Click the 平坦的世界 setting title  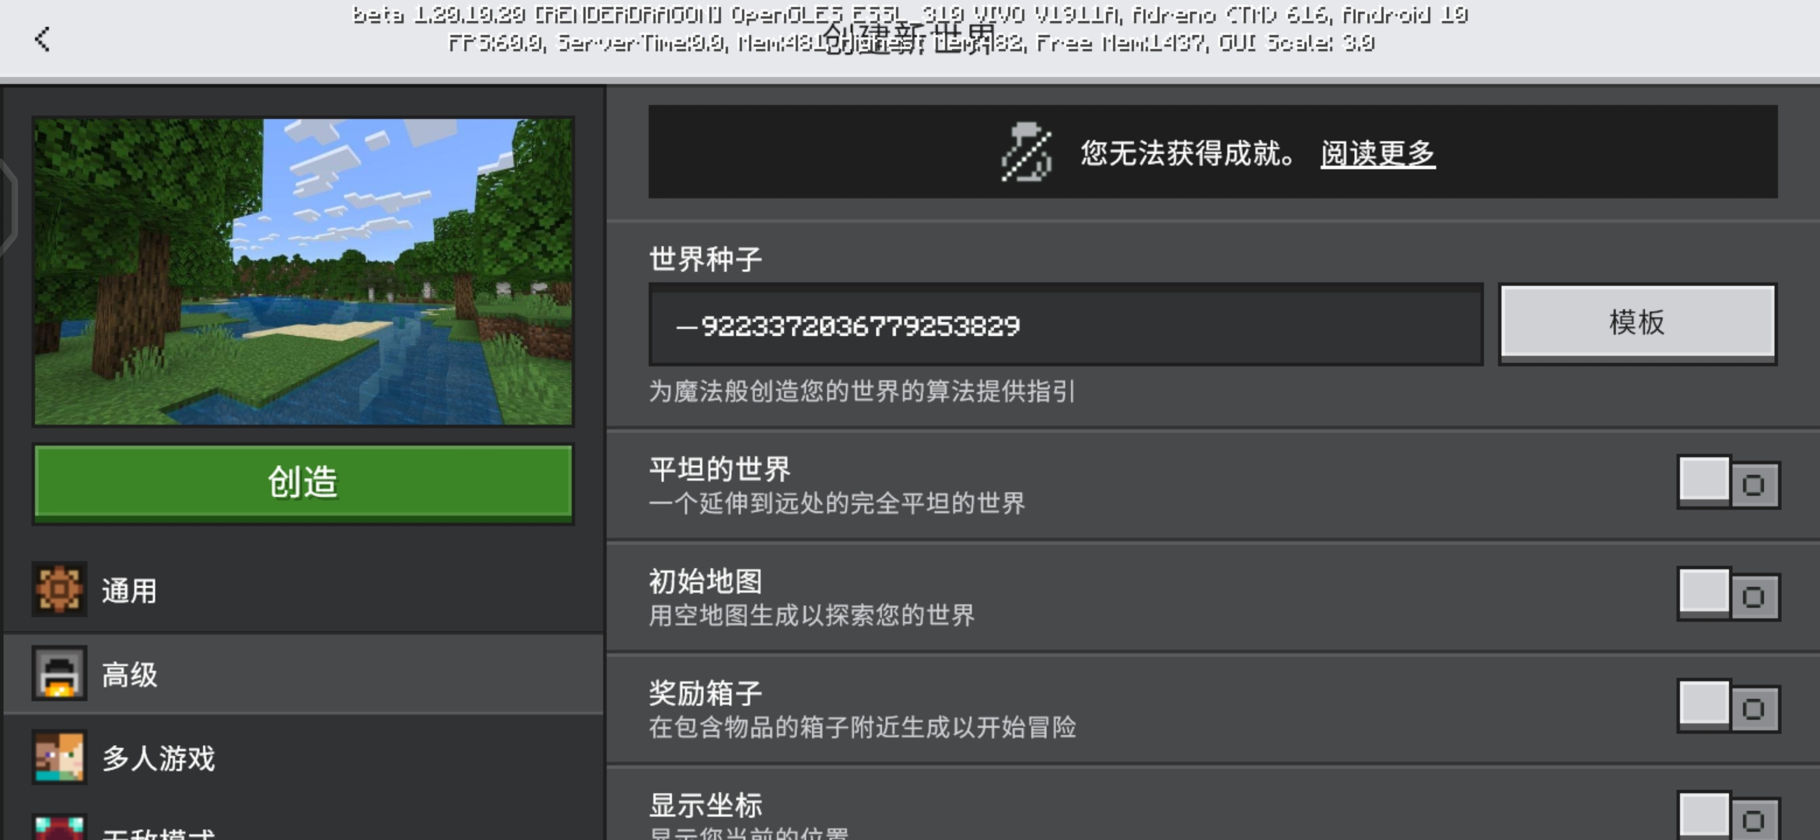tap(719, 469)
